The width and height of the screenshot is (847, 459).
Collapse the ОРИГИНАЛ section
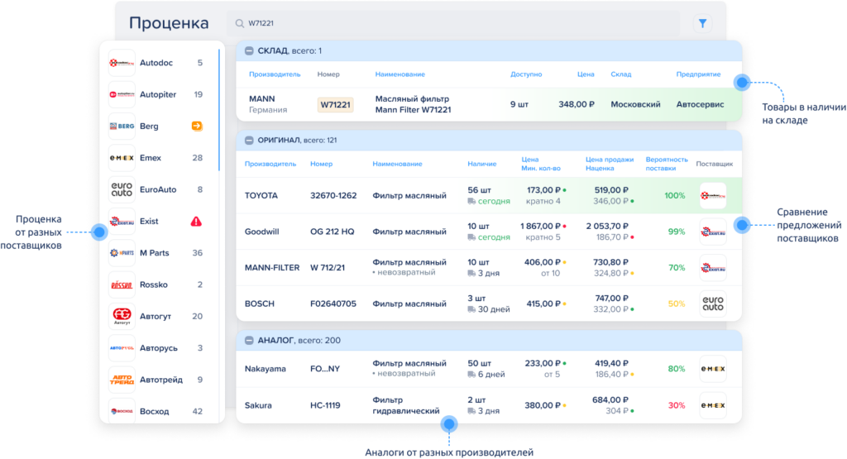tap(249, 141)
